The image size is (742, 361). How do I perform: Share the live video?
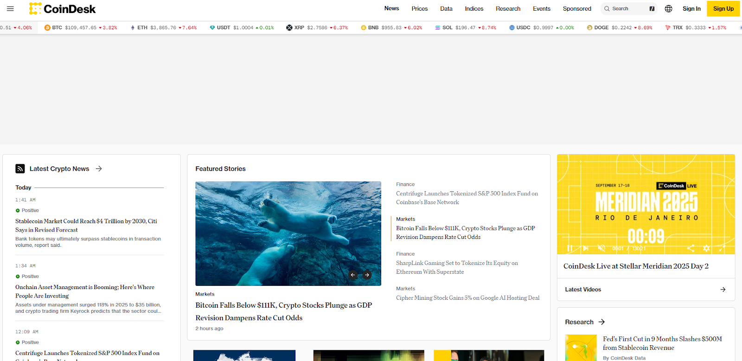pyautogui.click(x=691, y=248)
